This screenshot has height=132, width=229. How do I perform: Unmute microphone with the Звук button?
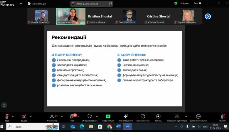coord(7,117)
